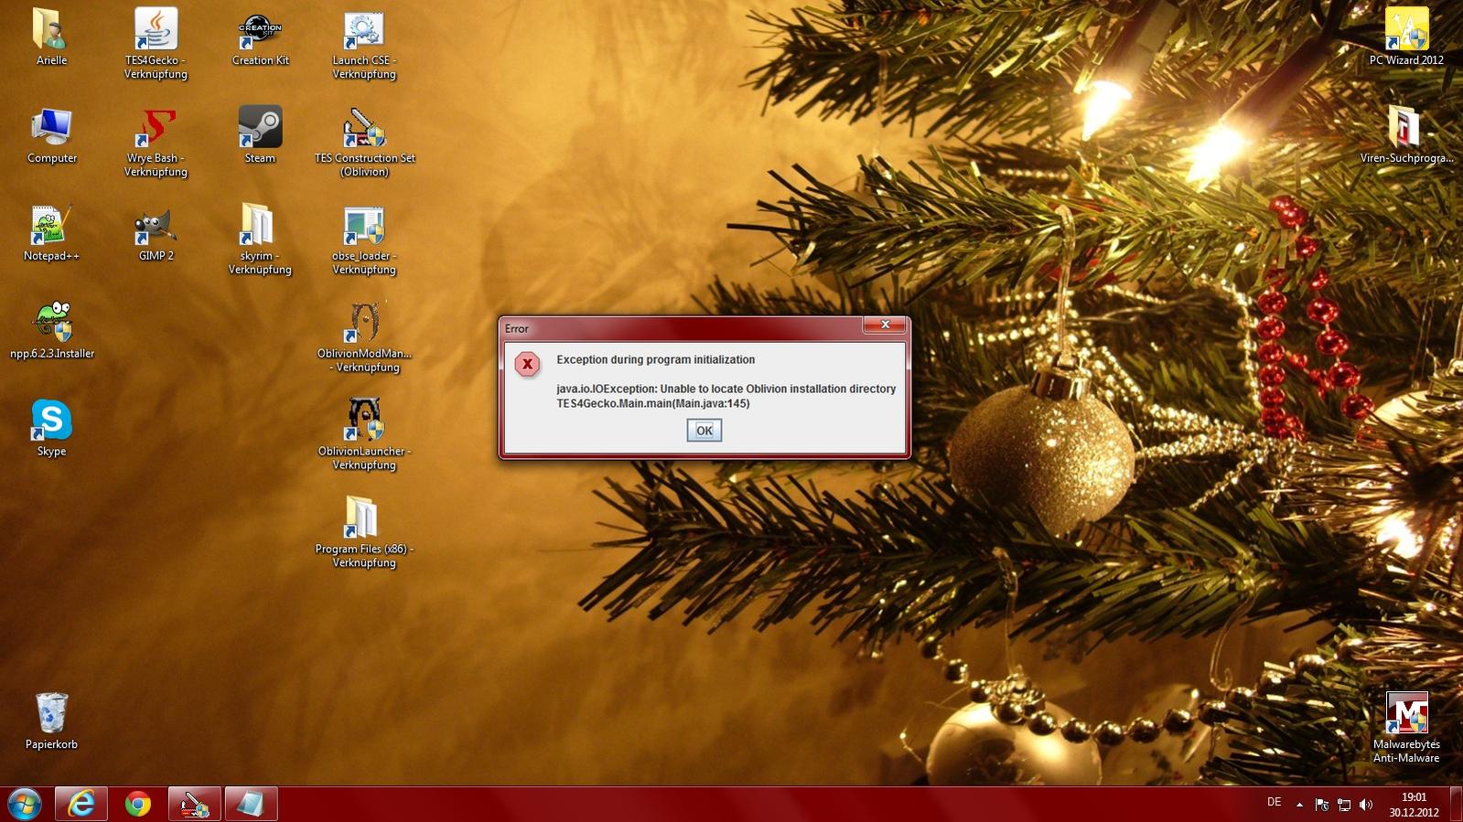Expand the hidden system tray icons arrow
The height and width of the screenshot is (822, 1463).
(1299, 805)
